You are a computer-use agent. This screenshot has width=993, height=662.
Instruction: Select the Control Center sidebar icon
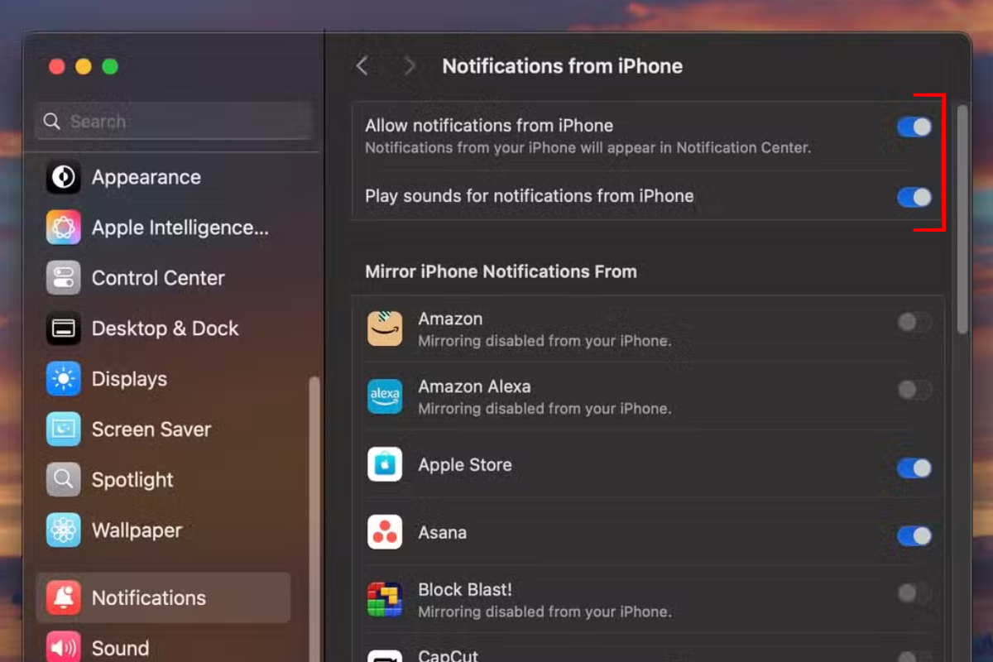click(63, 278)
